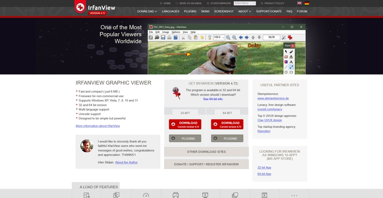
Task: Click the three dots more features icon
Action: [x=294, y=195]
